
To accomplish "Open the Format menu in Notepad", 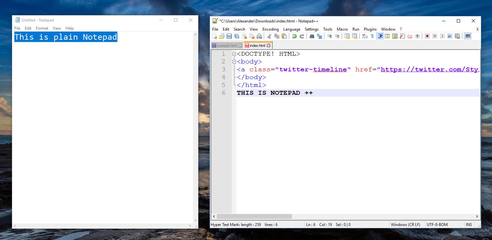I will click(x=42, y=28).
